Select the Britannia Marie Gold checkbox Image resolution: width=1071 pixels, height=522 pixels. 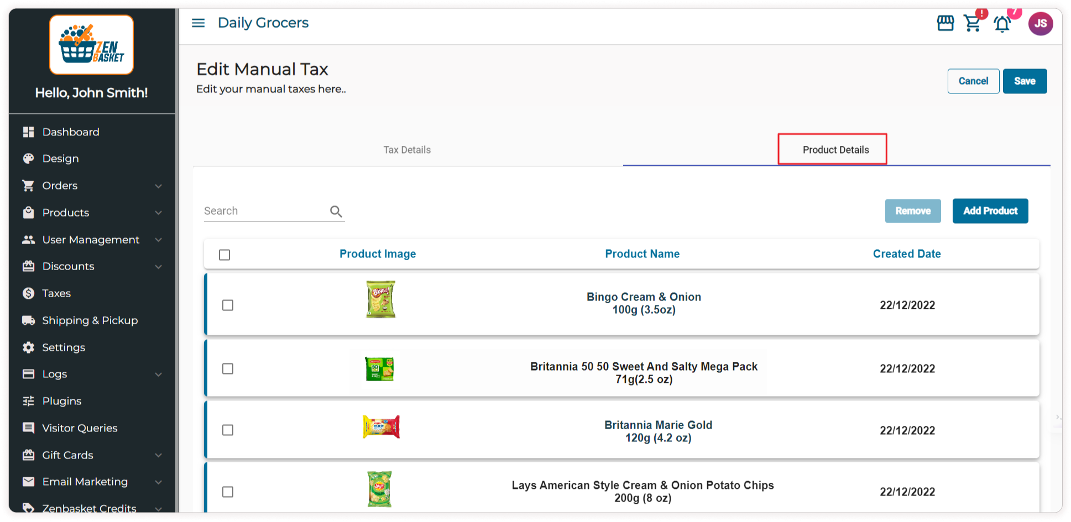pos(228,430)
